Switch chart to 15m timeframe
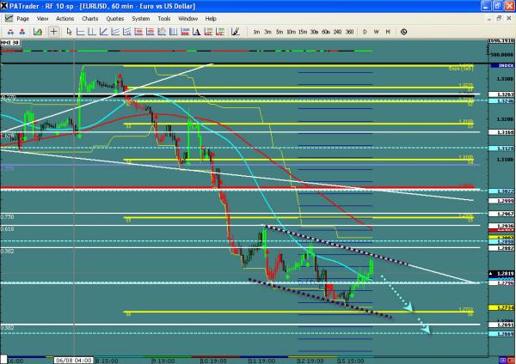The height and width of the screenshot is (364, 516). [x=301, y=32]
